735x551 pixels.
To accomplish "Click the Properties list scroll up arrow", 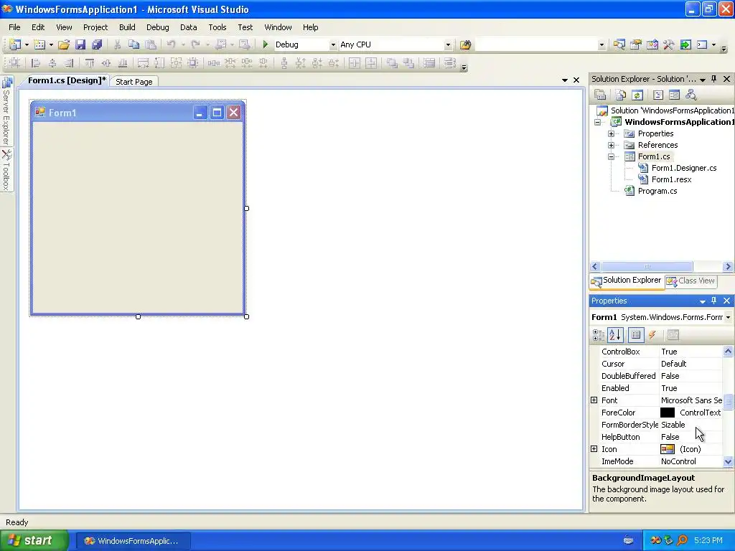I will (x=728, y=351).
